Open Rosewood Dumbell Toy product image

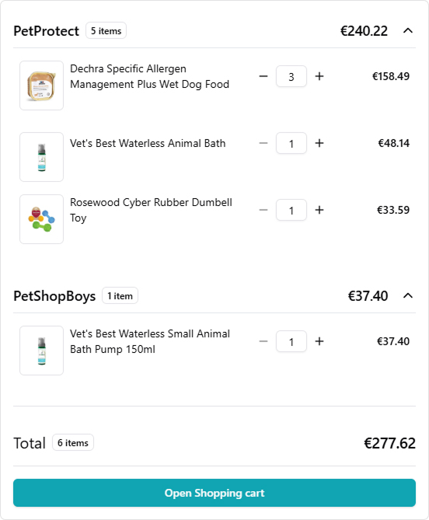[x=41, y=219]
